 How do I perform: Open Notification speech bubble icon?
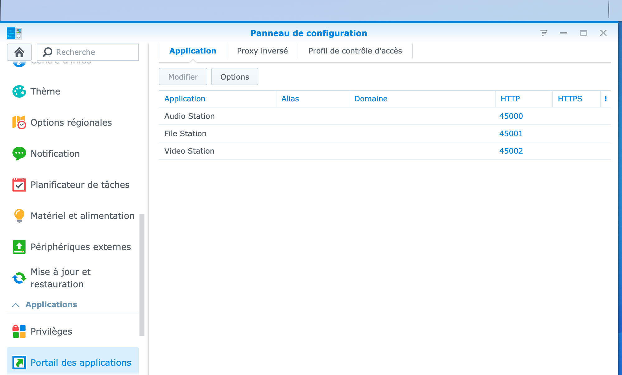(19, 154)
